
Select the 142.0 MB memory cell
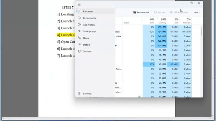(x=161, y=36)
